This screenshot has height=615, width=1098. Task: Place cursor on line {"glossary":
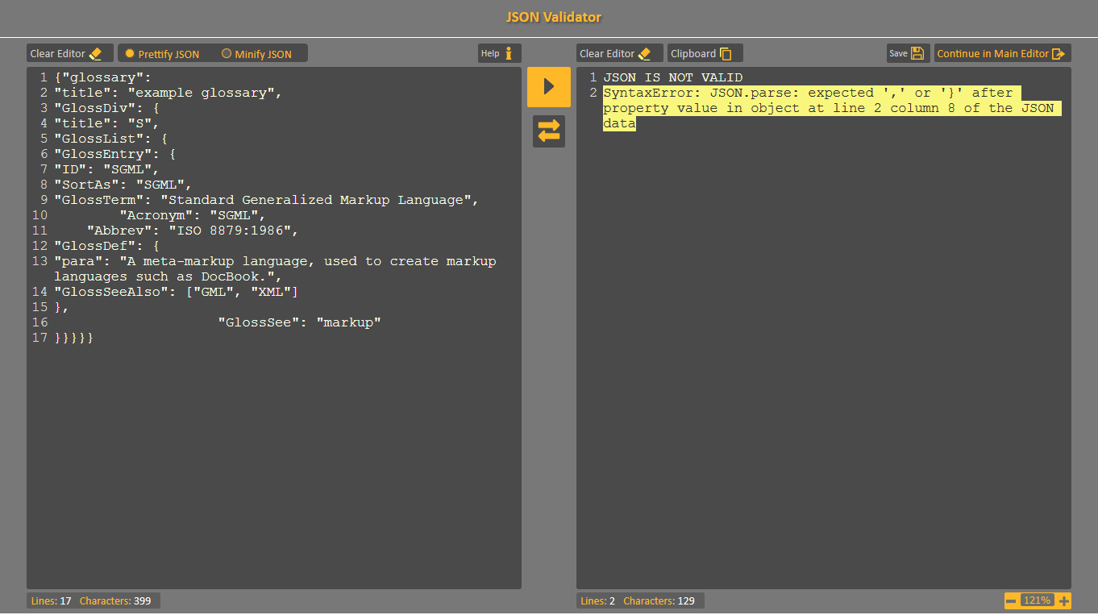tap(103, 77)
